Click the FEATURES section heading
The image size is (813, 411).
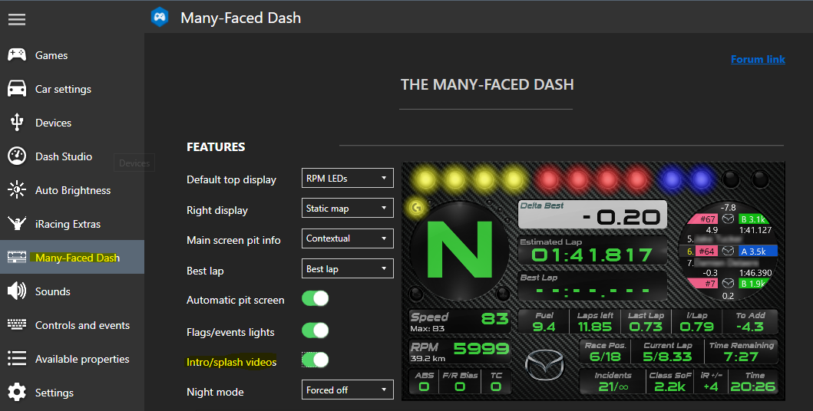[216, 147]
